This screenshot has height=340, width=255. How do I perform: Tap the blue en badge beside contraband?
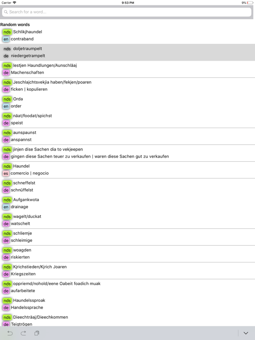tap(6, 39)
